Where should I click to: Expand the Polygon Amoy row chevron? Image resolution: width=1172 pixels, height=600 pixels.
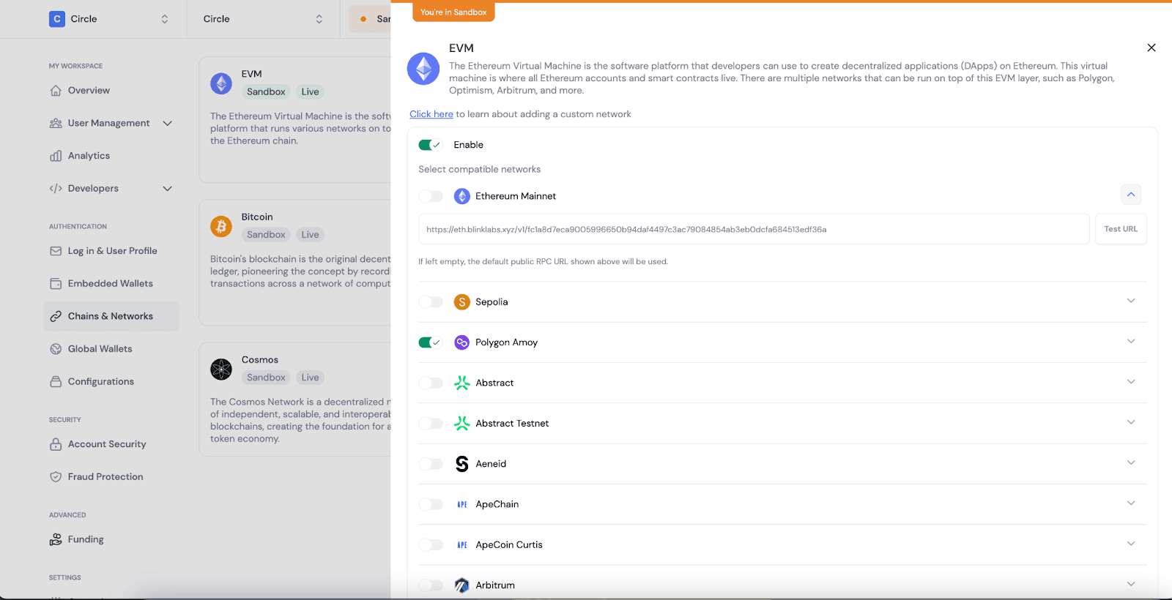point(1131,341)
